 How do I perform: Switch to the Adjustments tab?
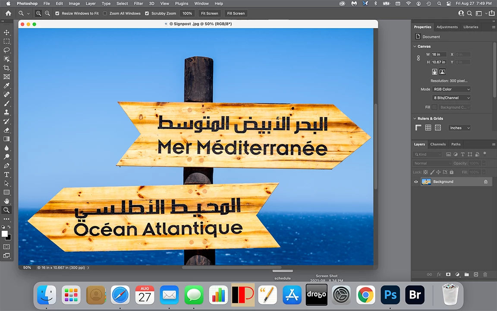point(447,27)
